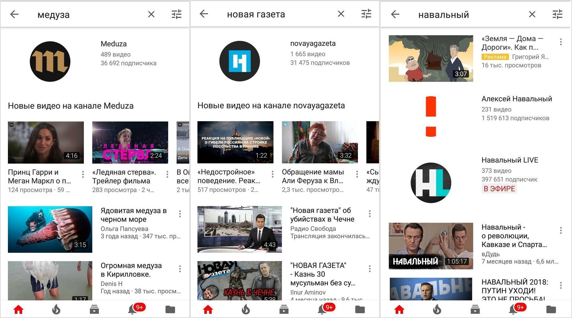Open filter settings in the навальный search
Image resolution: width=572 pixels, height=318 pixels.
557,14
